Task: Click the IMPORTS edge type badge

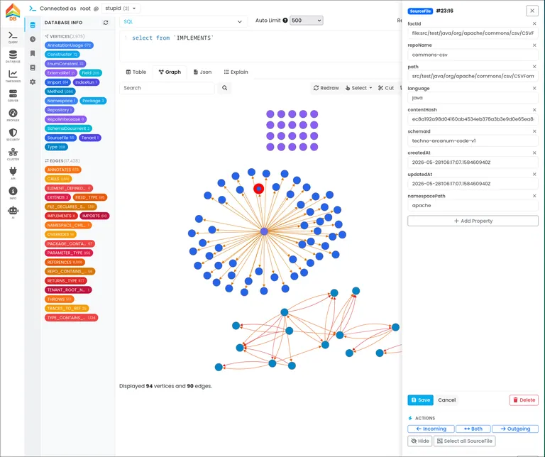Action: click(x=94, y=216)
